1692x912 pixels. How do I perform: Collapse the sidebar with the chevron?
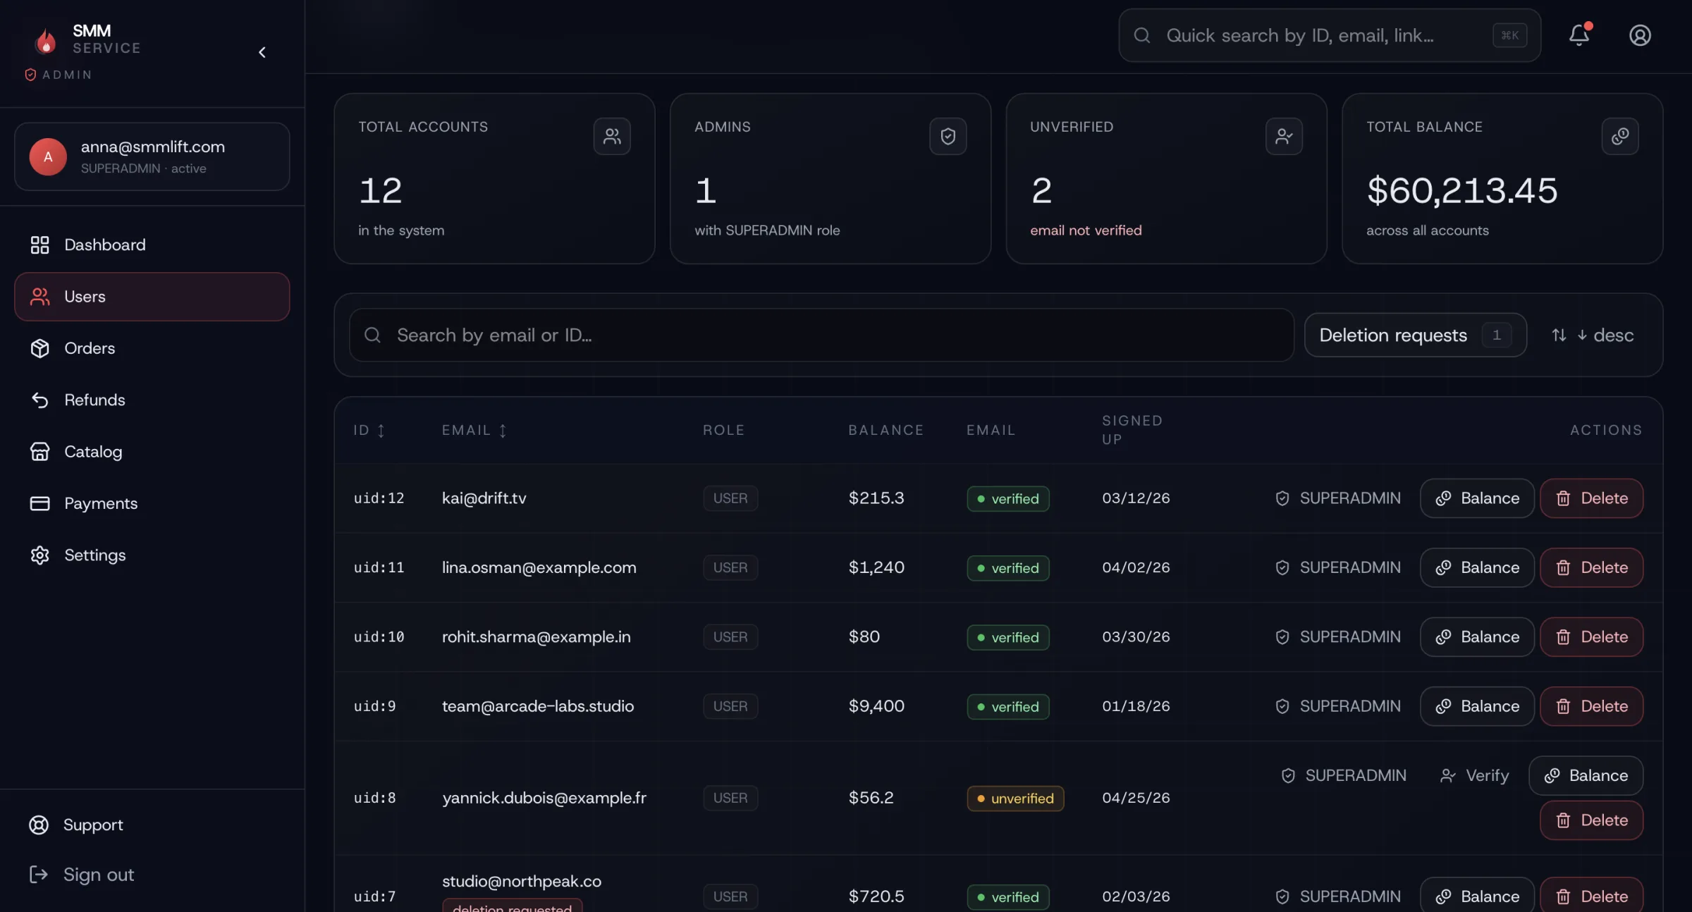point(262,52)
